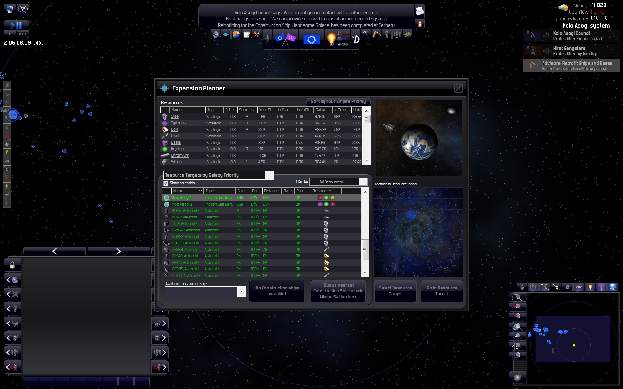Image resolution: width=623 pixels, height=389 pixels.
Task: Toggle the light bulb overlay above the minimap
Action: [x=590, y=287]
